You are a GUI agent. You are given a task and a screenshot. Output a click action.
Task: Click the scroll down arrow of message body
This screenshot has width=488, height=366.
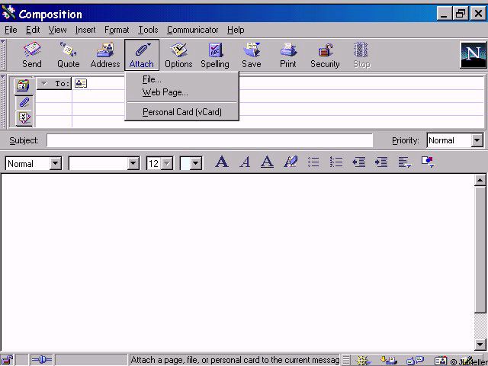click(480, 345)
